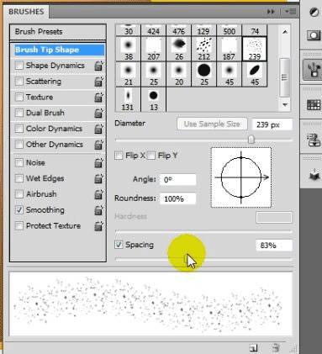Click the lock icon beside Smoothing
322x354 pixels.
pos(98,210)
